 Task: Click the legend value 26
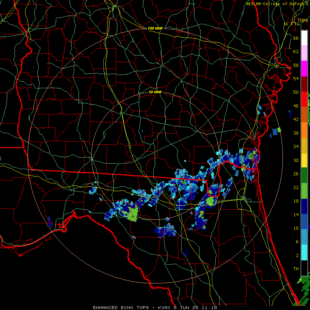[296, 174]
